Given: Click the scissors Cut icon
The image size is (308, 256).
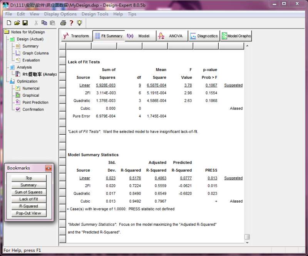Looking at the screenshot, I should click(x=36, y=23).
